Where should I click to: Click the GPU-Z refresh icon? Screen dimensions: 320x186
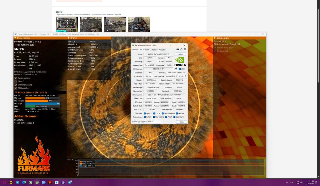coord(181,49)
